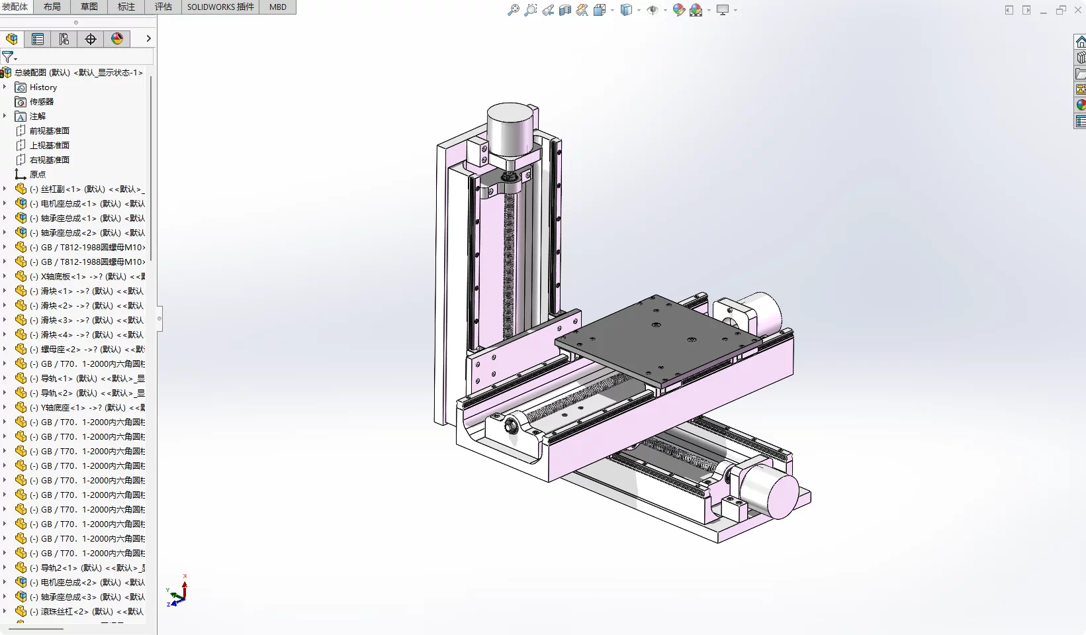Viewport: 1086px width, 635px height.
Task: Open the 装配体 ribbon tab
Action: (15, 7)
